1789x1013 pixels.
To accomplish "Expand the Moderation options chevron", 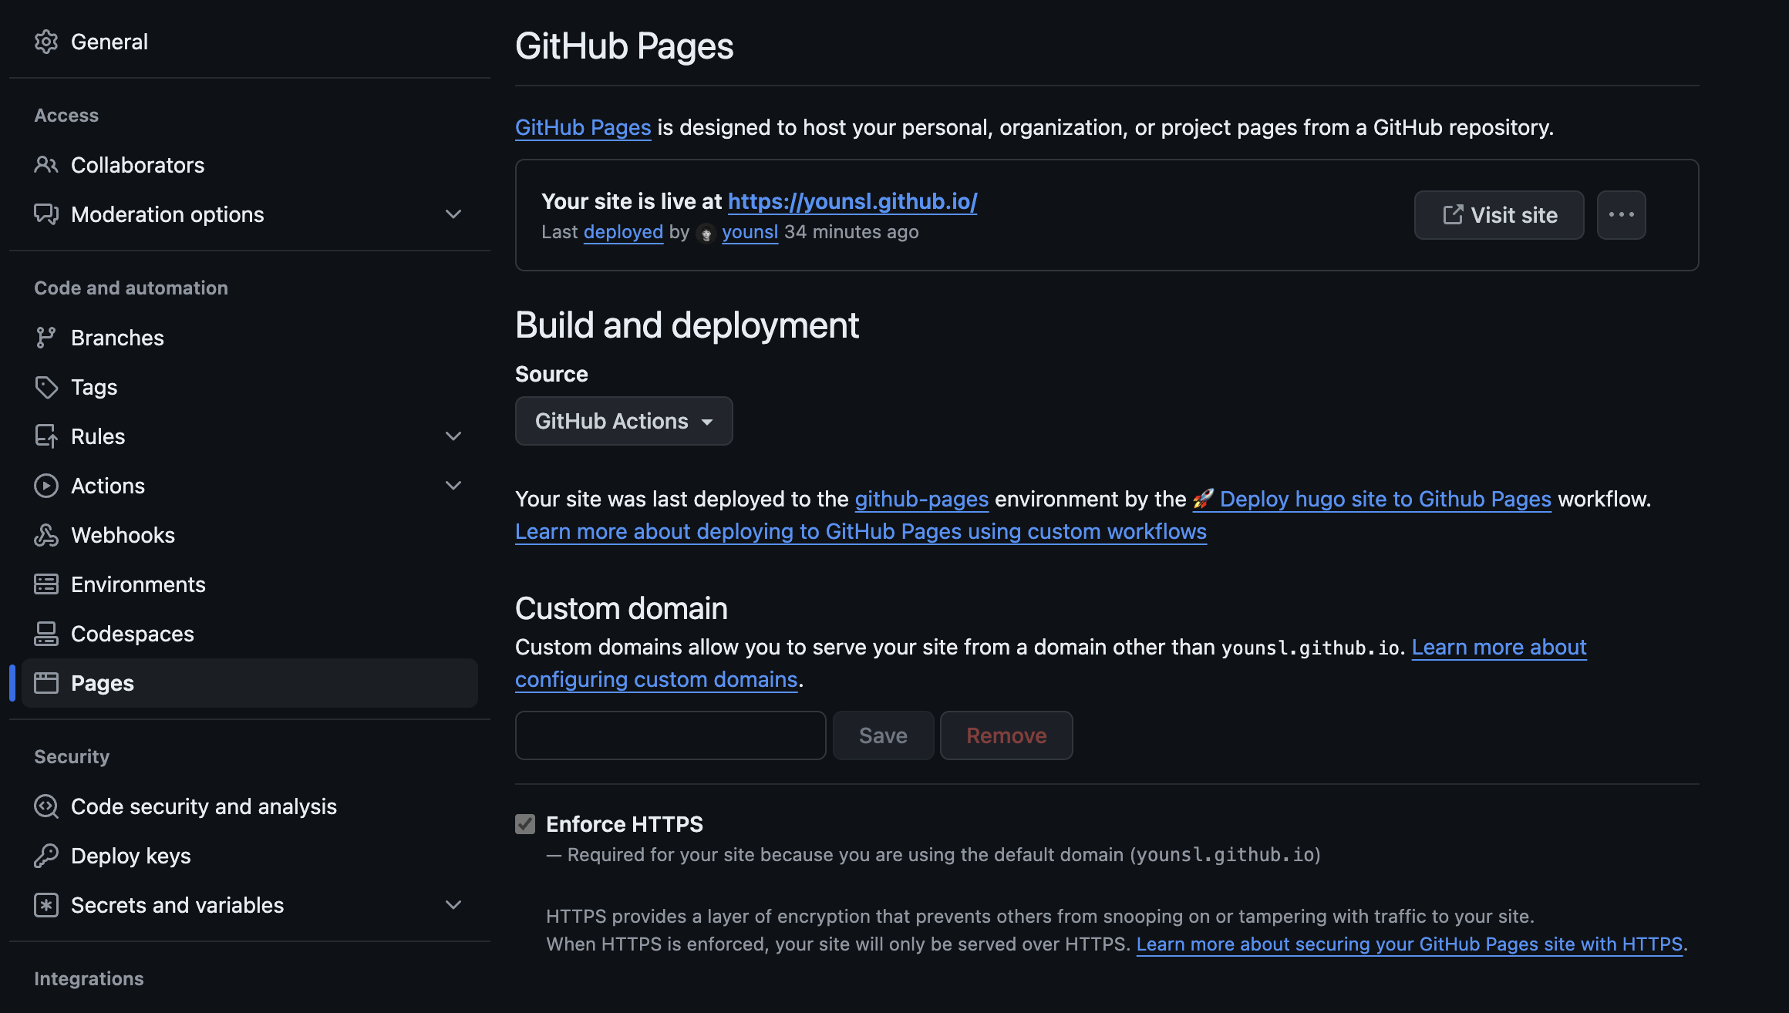I will click(456, 214).
